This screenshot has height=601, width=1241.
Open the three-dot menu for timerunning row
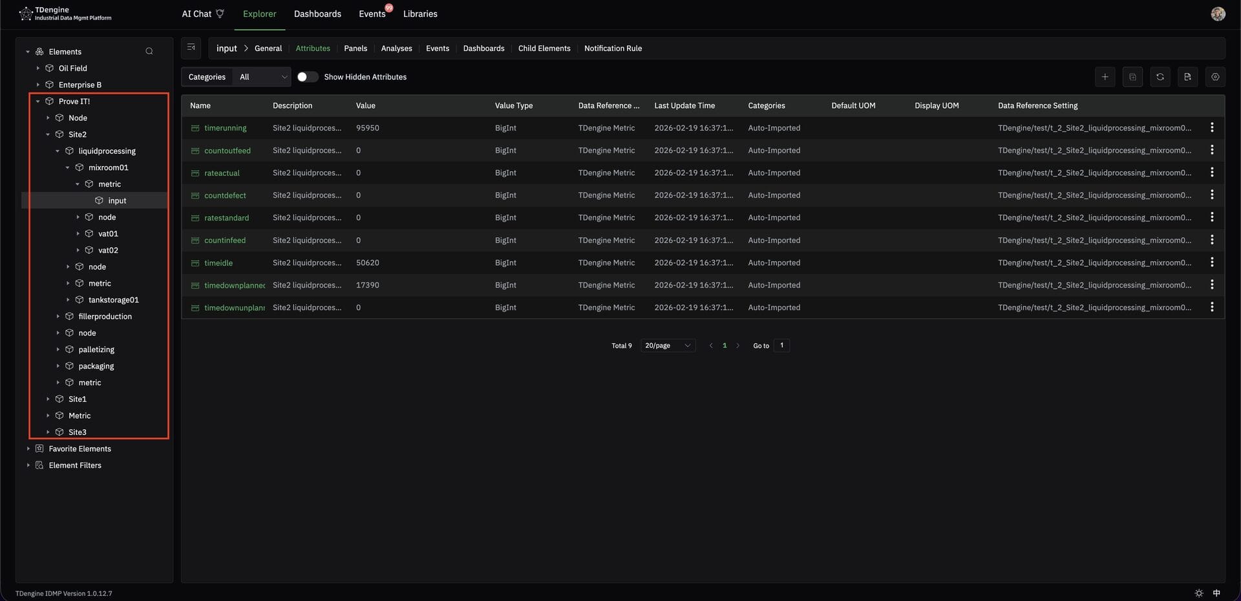point(1212,128)
